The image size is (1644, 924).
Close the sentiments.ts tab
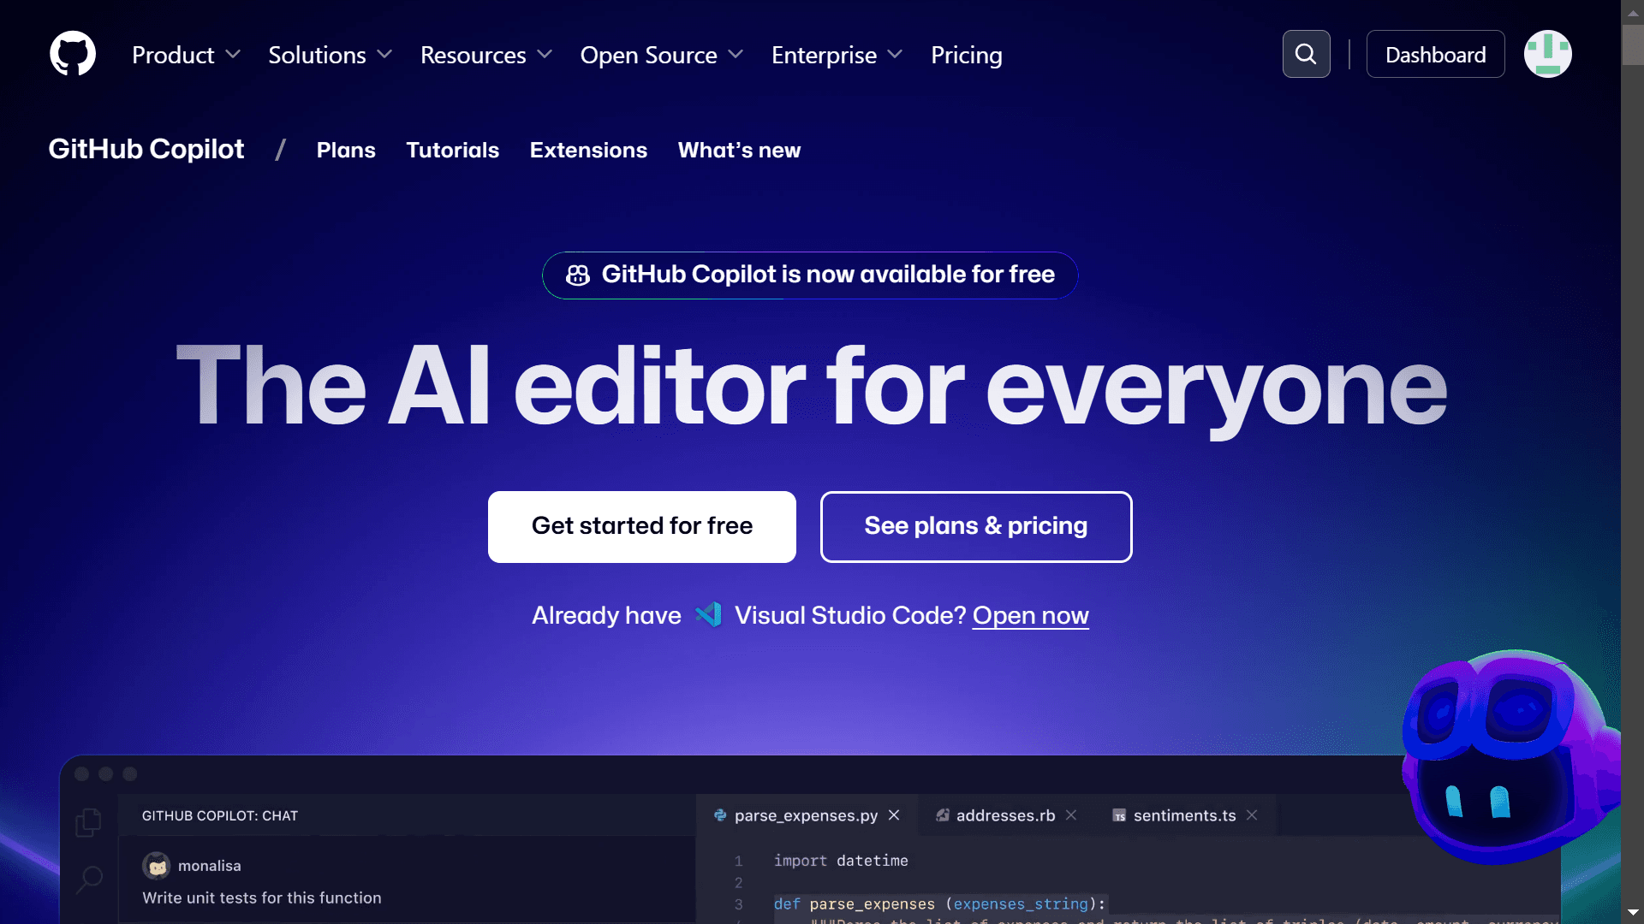pos(1252,815)
